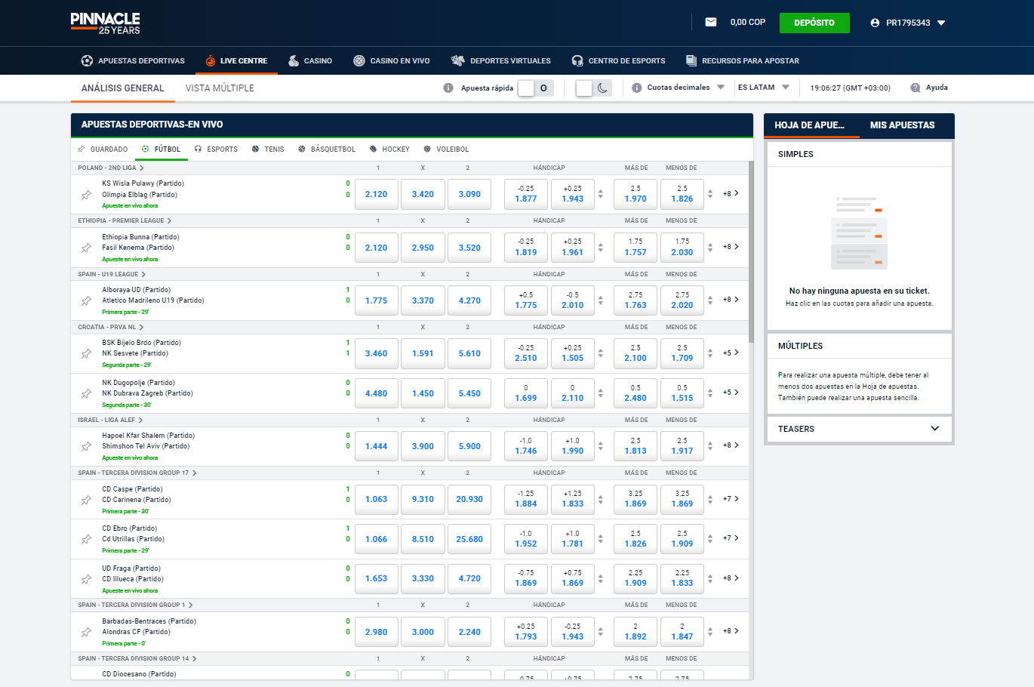Click the roulette icon in Casino en Vivo

359,60
